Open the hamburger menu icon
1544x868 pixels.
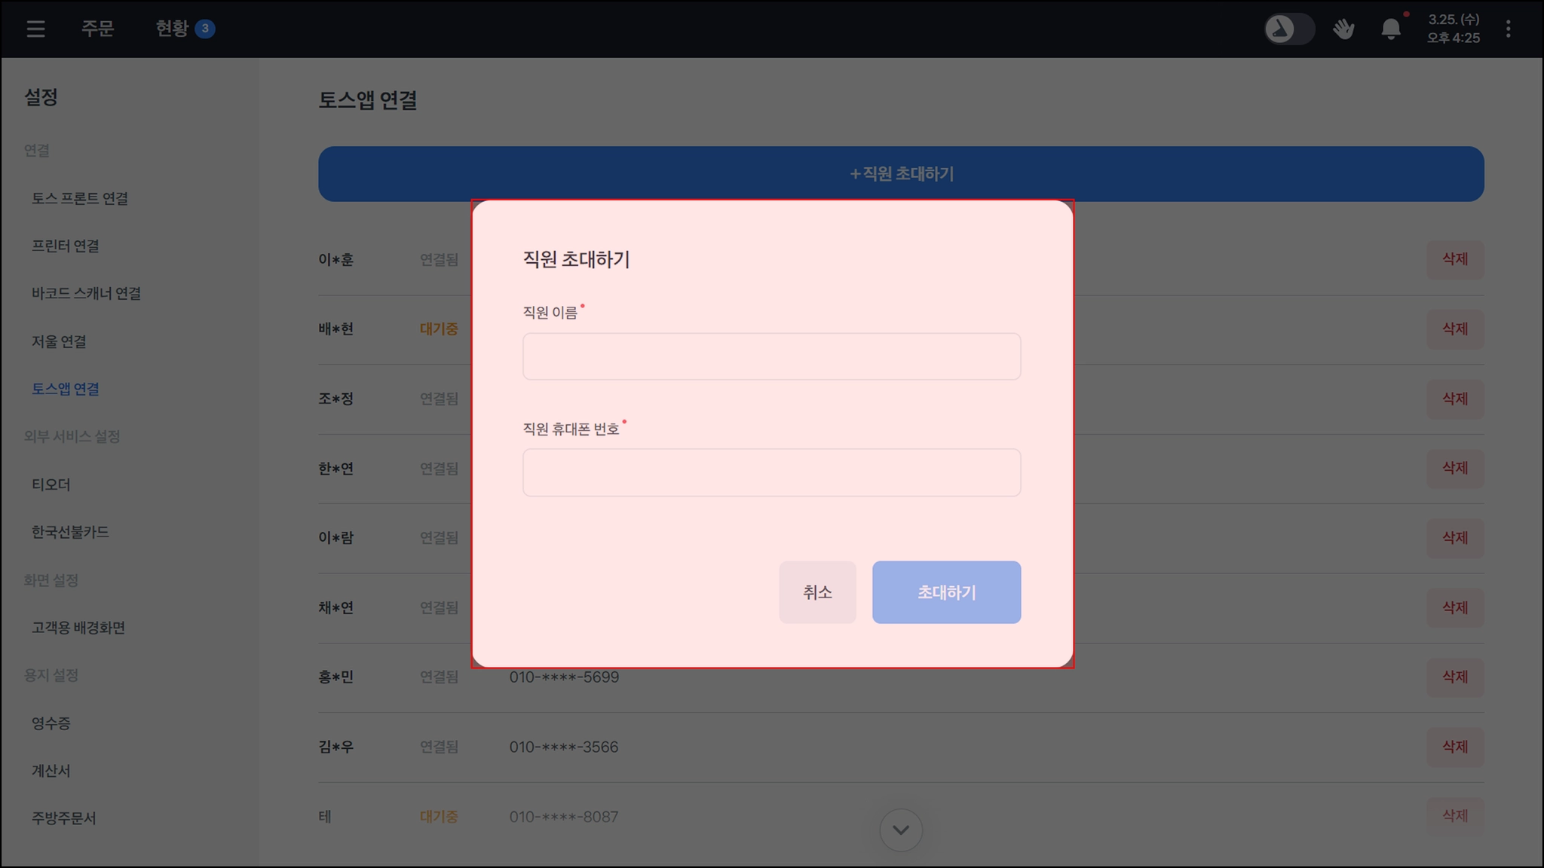click(x=35, y=29)
